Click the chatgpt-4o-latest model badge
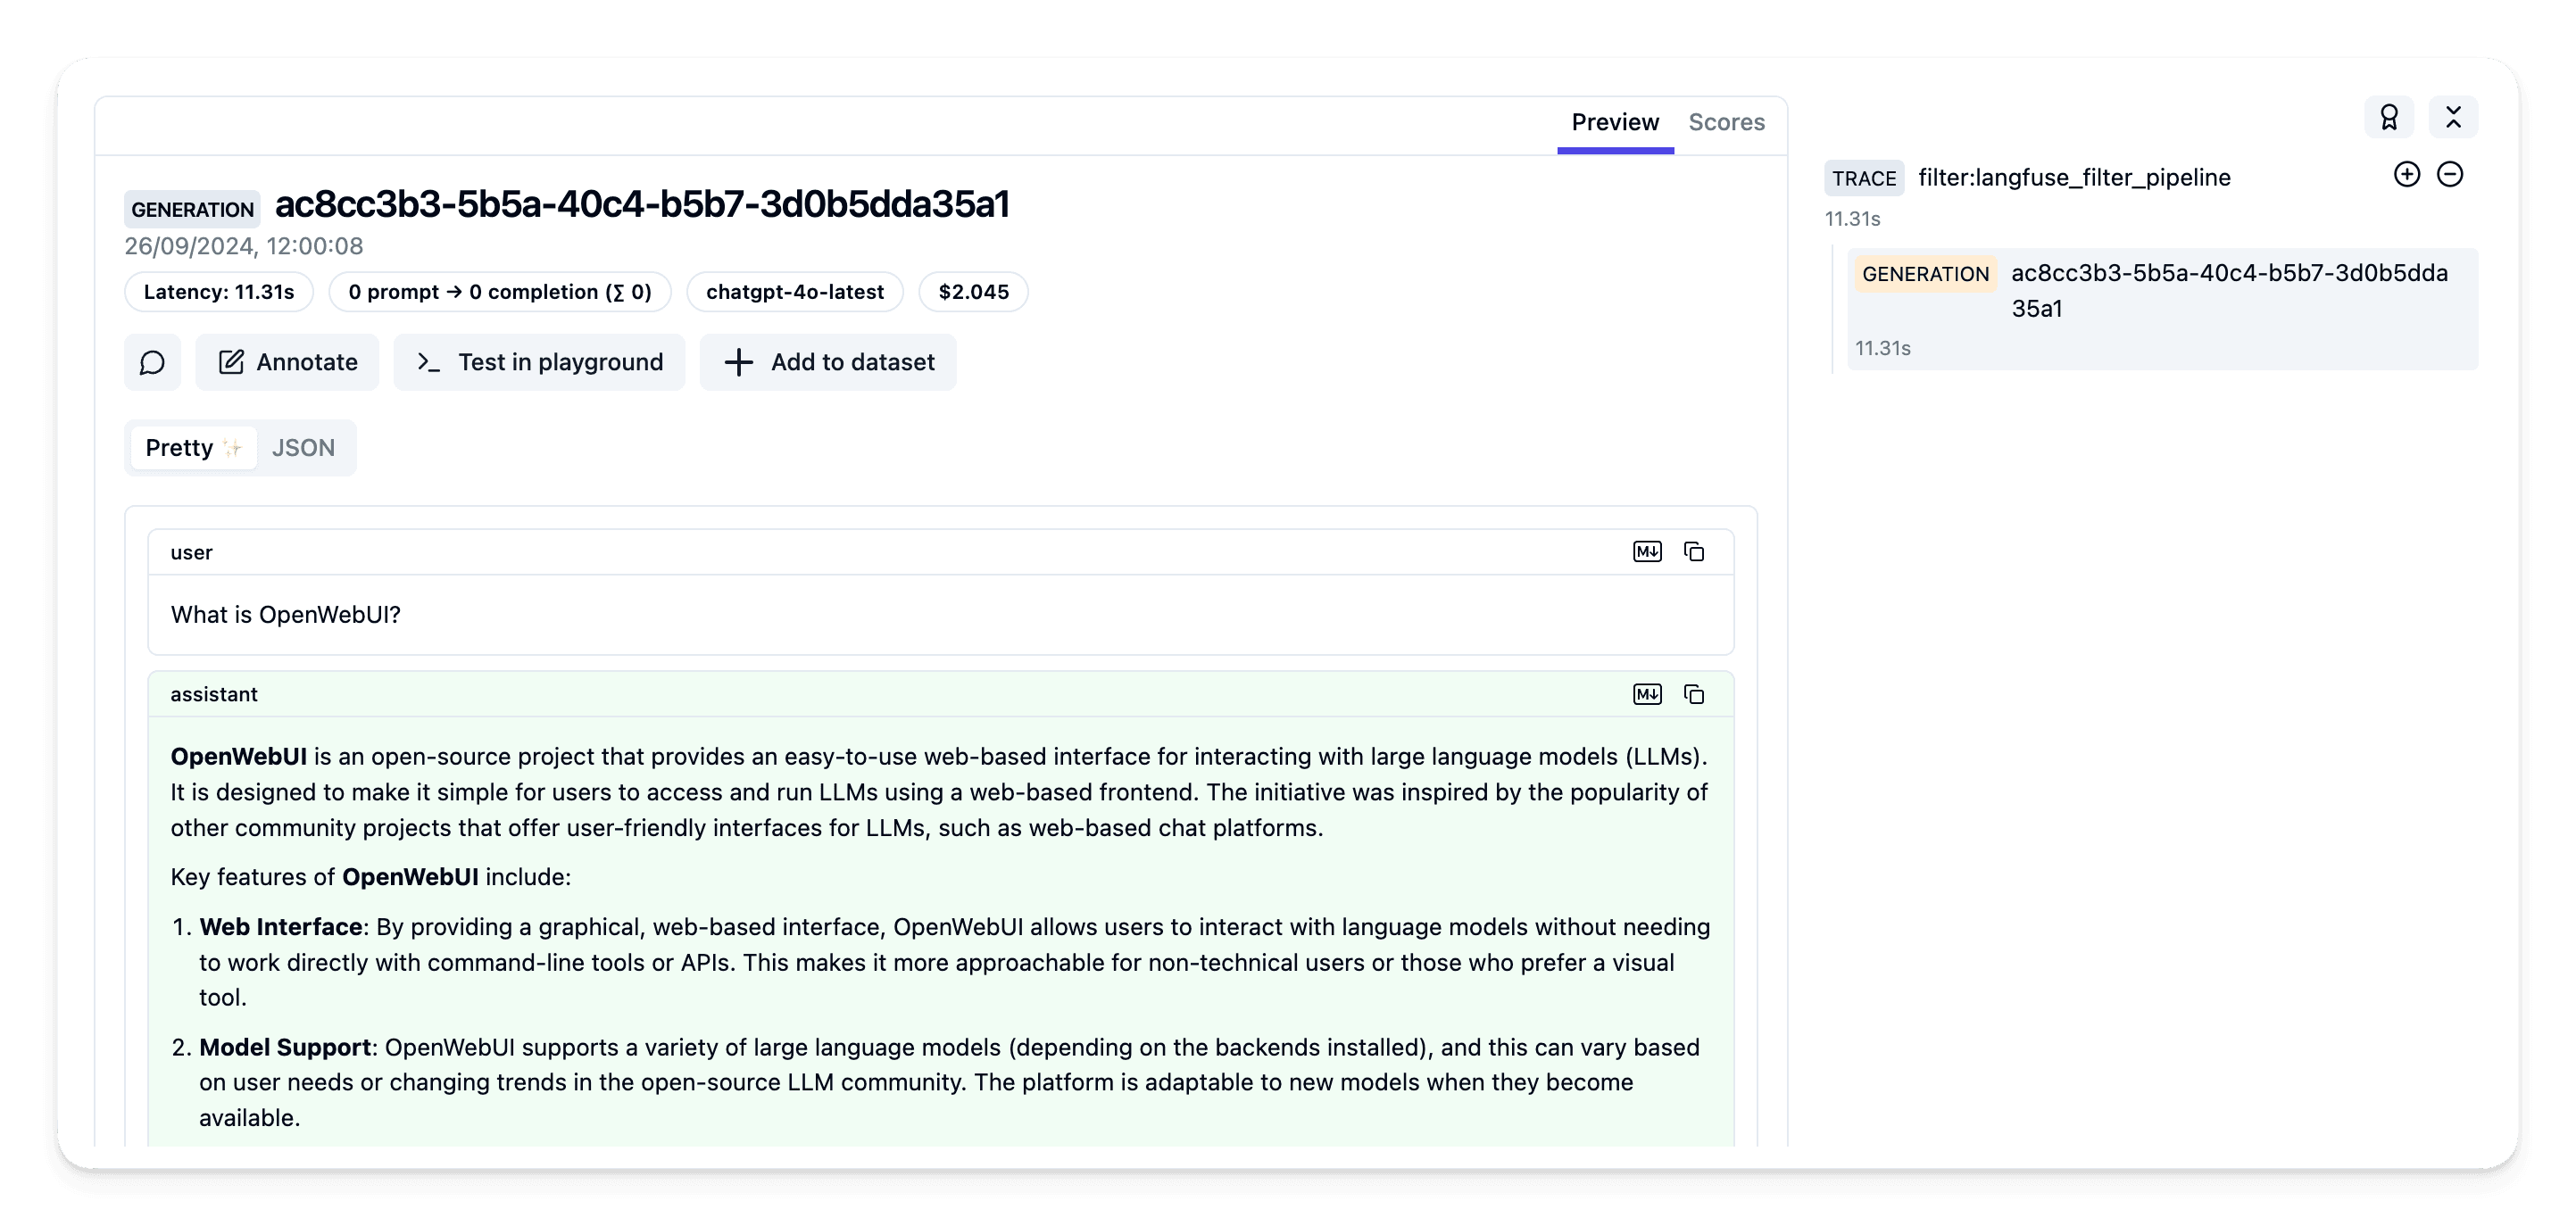This screenshot has height=1226, width=2576. [x=795, y=292]
